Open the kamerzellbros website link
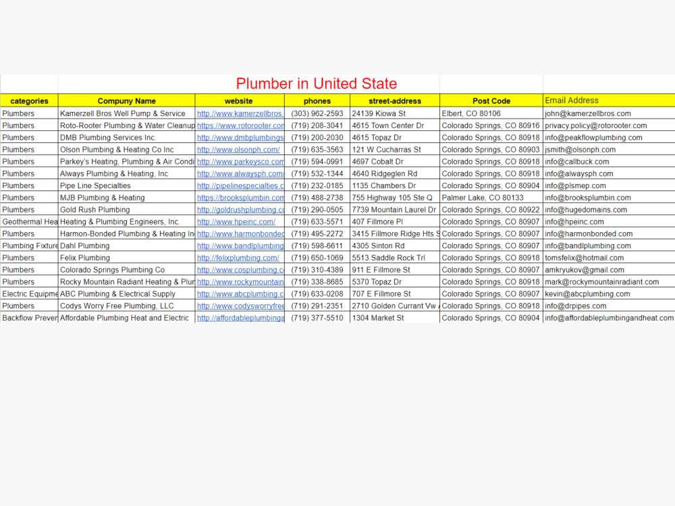The height and width of the screenshot is (506, 675). 240,113
